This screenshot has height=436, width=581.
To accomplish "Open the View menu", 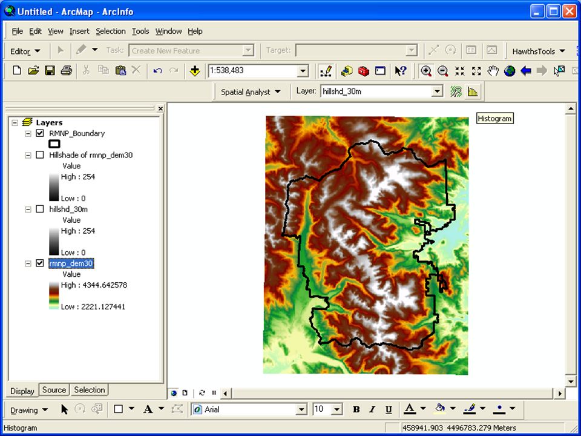I will (56, 31).
